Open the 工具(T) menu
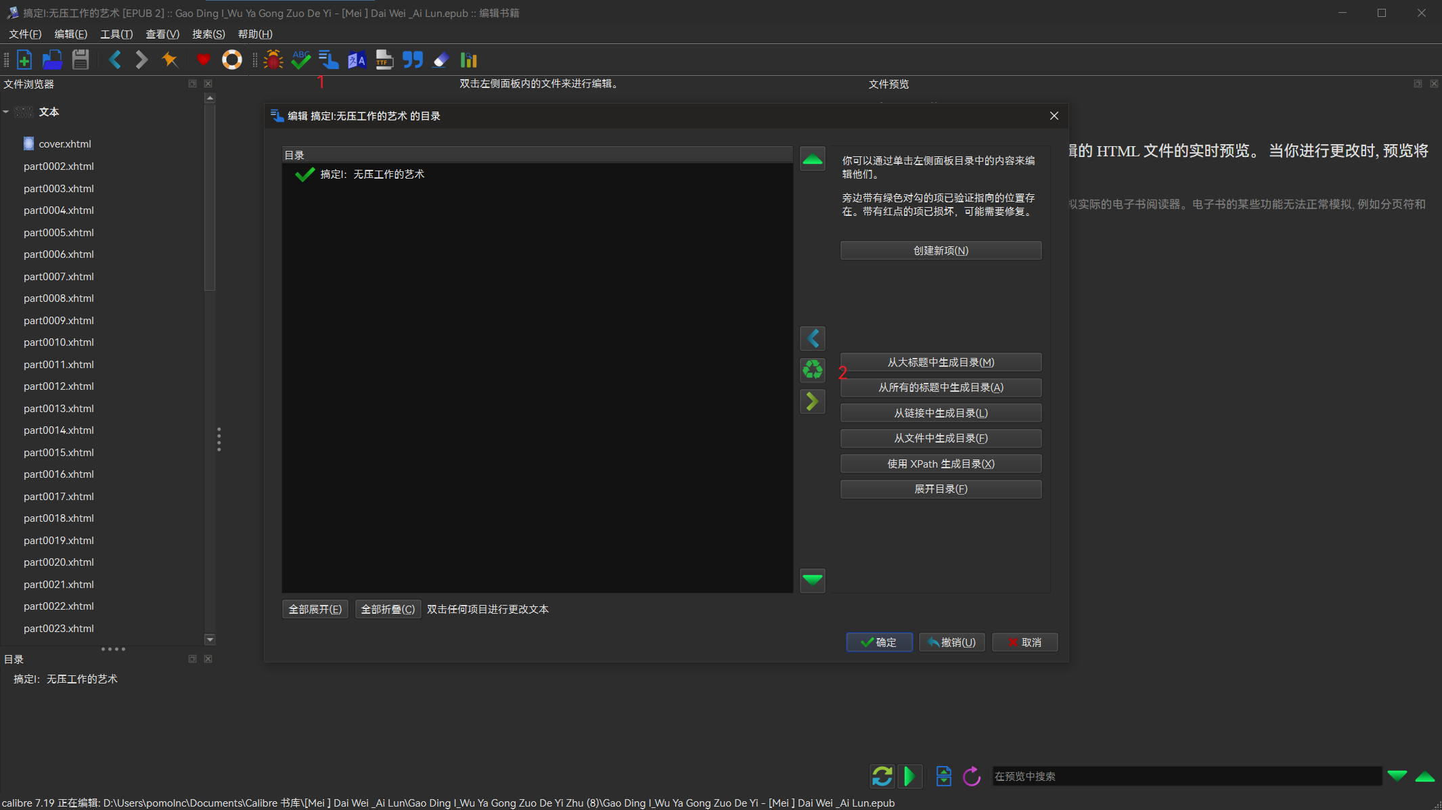1442x810 pixels. click(116, 34)
